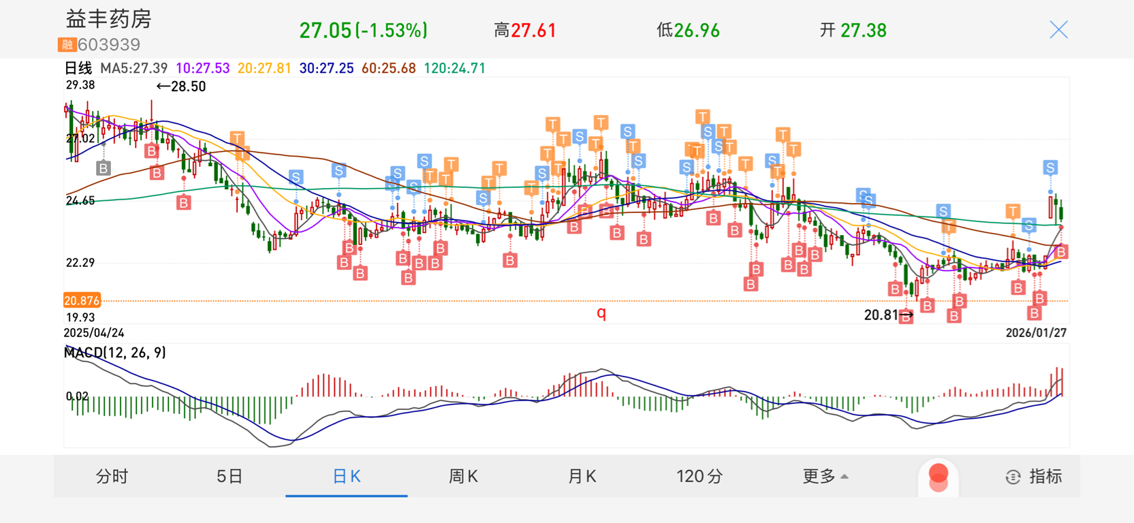Click stock code 603939
1134x523 pixels.
tap(109, 45)
